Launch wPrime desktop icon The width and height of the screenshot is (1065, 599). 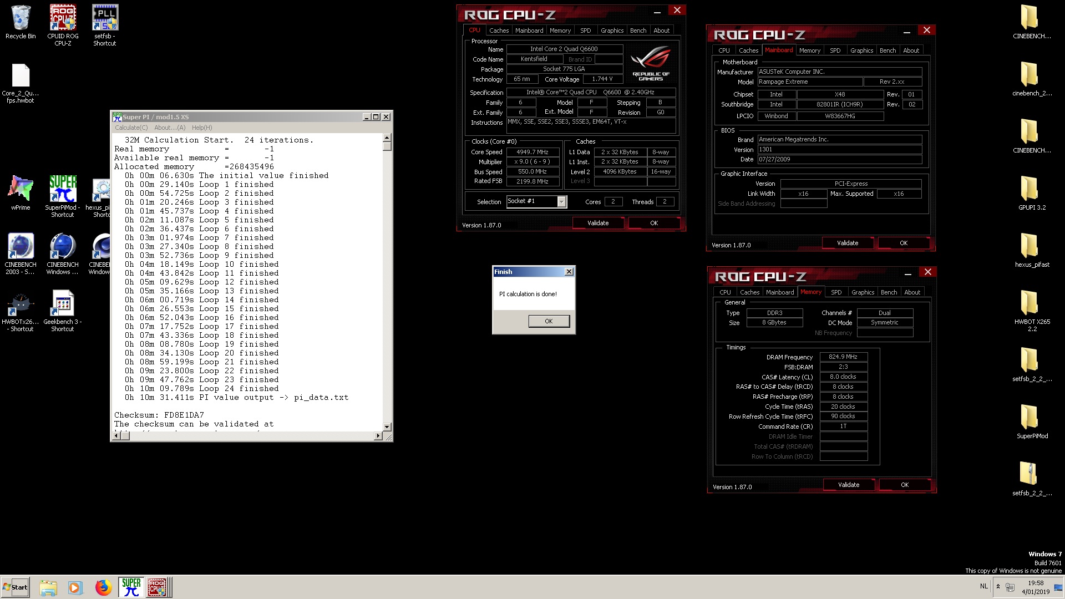point(21,193)
